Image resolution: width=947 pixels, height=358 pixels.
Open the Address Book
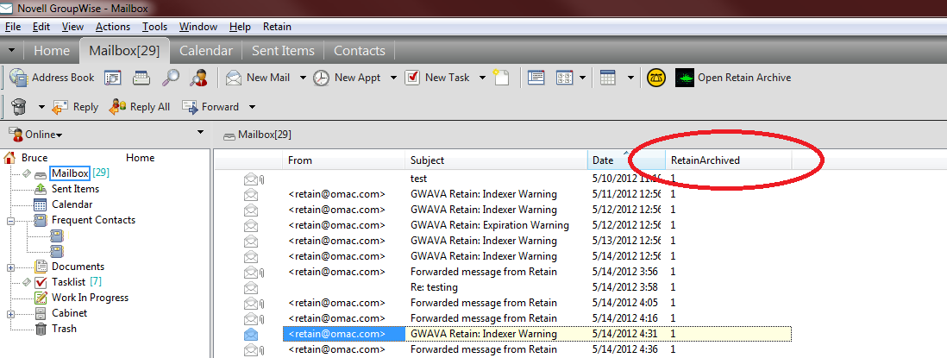pyautogui.click(x=52, y=78)
